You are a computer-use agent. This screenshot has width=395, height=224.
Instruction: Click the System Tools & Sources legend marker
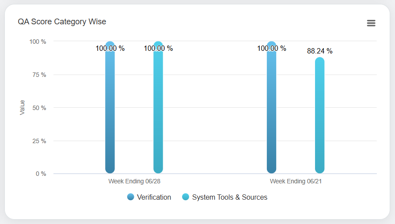(x=186, y=197)
